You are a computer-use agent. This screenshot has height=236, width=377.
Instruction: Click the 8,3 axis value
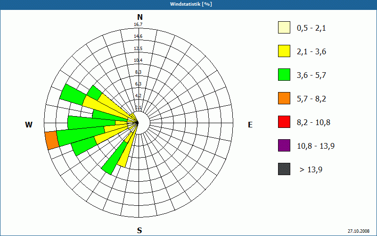coord(138,72)
